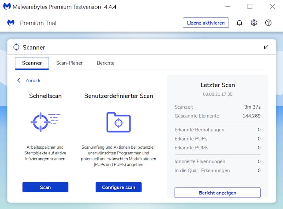Click the Letzter Scan heading
This screenshot has height=209, width=283.
(218, 85)
